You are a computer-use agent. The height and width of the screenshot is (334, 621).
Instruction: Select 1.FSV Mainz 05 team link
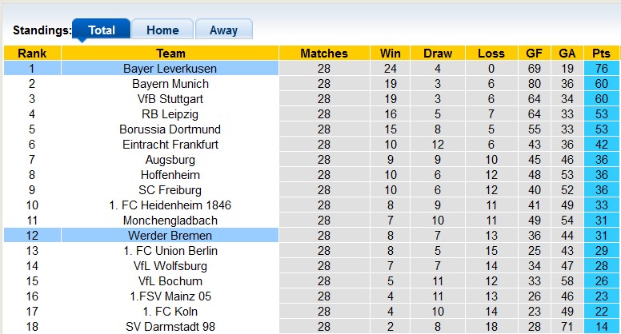pyautogui.click(x=170, y=296)
